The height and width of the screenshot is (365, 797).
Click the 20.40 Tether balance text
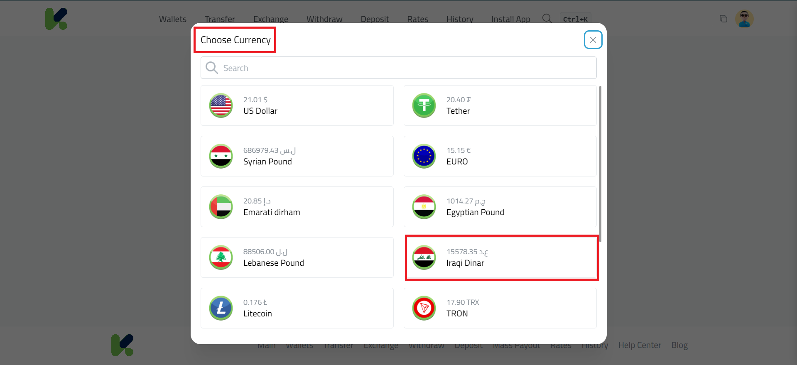coord(459,100)
